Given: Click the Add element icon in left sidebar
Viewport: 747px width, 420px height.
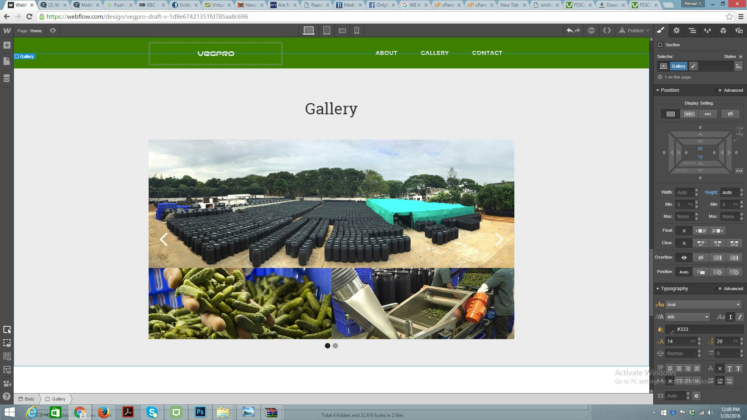Looking at the screenshot, I should [7, 45].
